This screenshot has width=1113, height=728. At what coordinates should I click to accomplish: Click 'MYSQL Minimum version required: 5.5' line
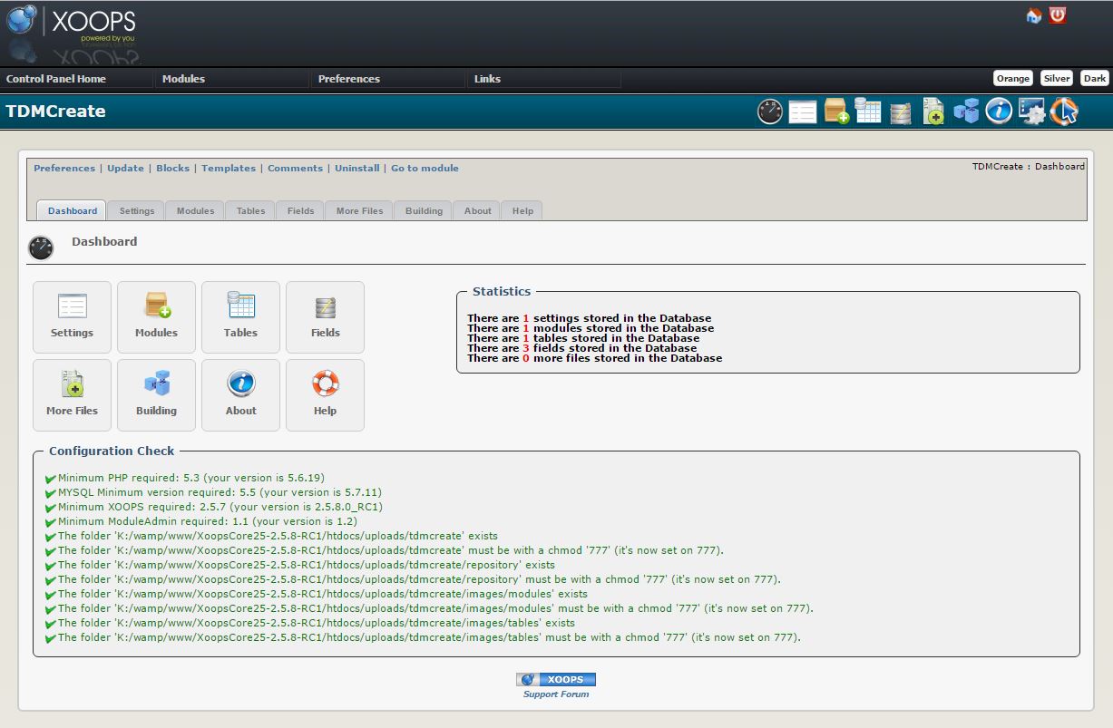click(x=220, y=492)
